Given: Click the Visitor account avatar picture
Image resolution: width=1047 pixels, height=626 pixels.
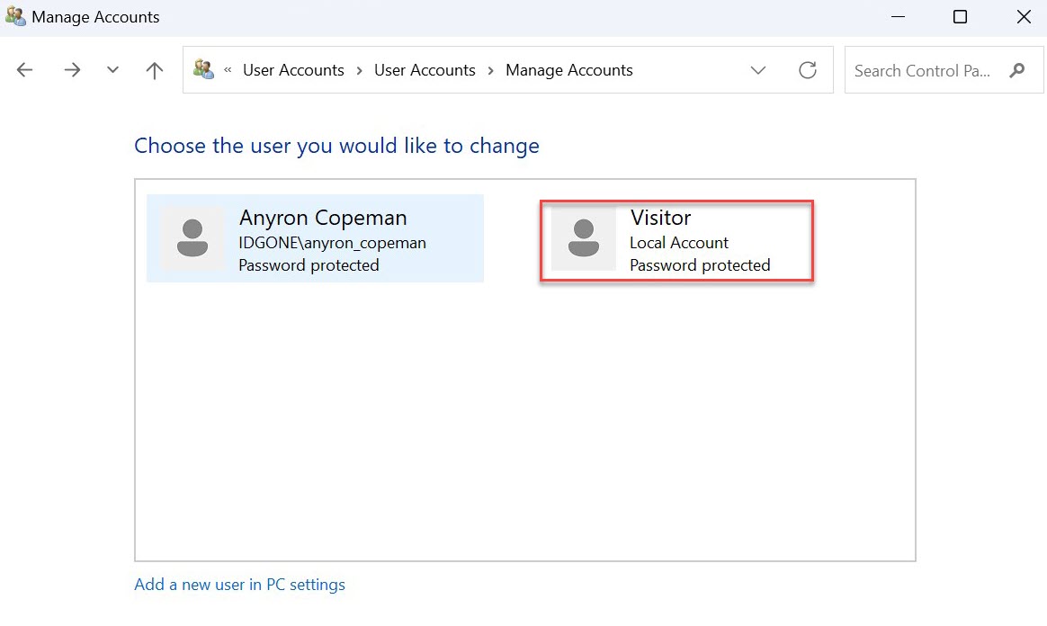Looking at the screenshot, I should pos(584,238).
